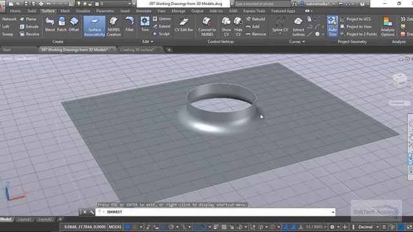Click Project to UCS
Image resolution: width=413 pixels, height=232 pixels.
(x=356, y=19)
